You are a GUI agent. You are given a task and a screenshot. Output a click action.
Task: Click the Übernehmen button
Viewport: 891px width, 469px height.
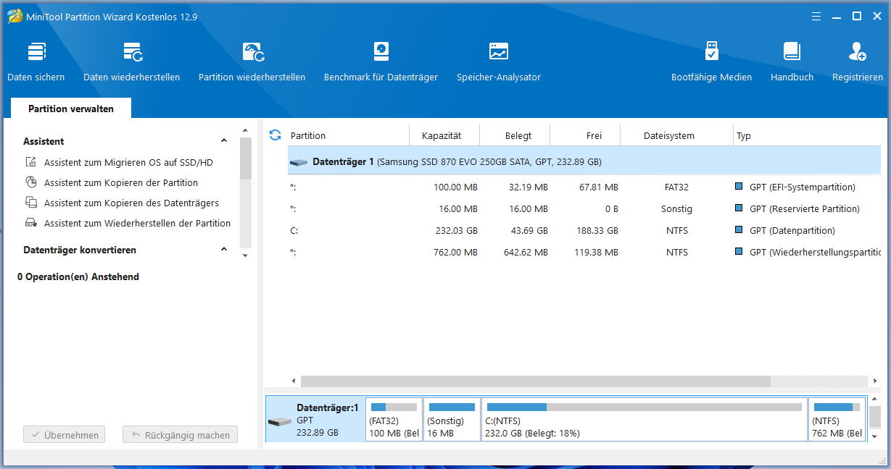(64, 435)
